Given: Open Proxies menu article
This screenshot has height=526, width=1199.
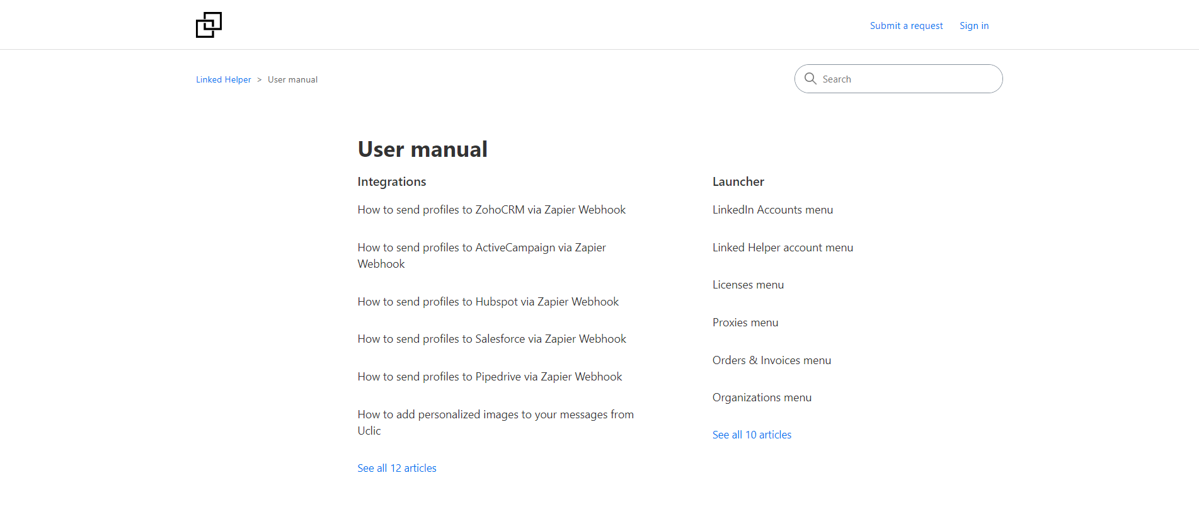Looking at the screenshot, I should 745,323.
